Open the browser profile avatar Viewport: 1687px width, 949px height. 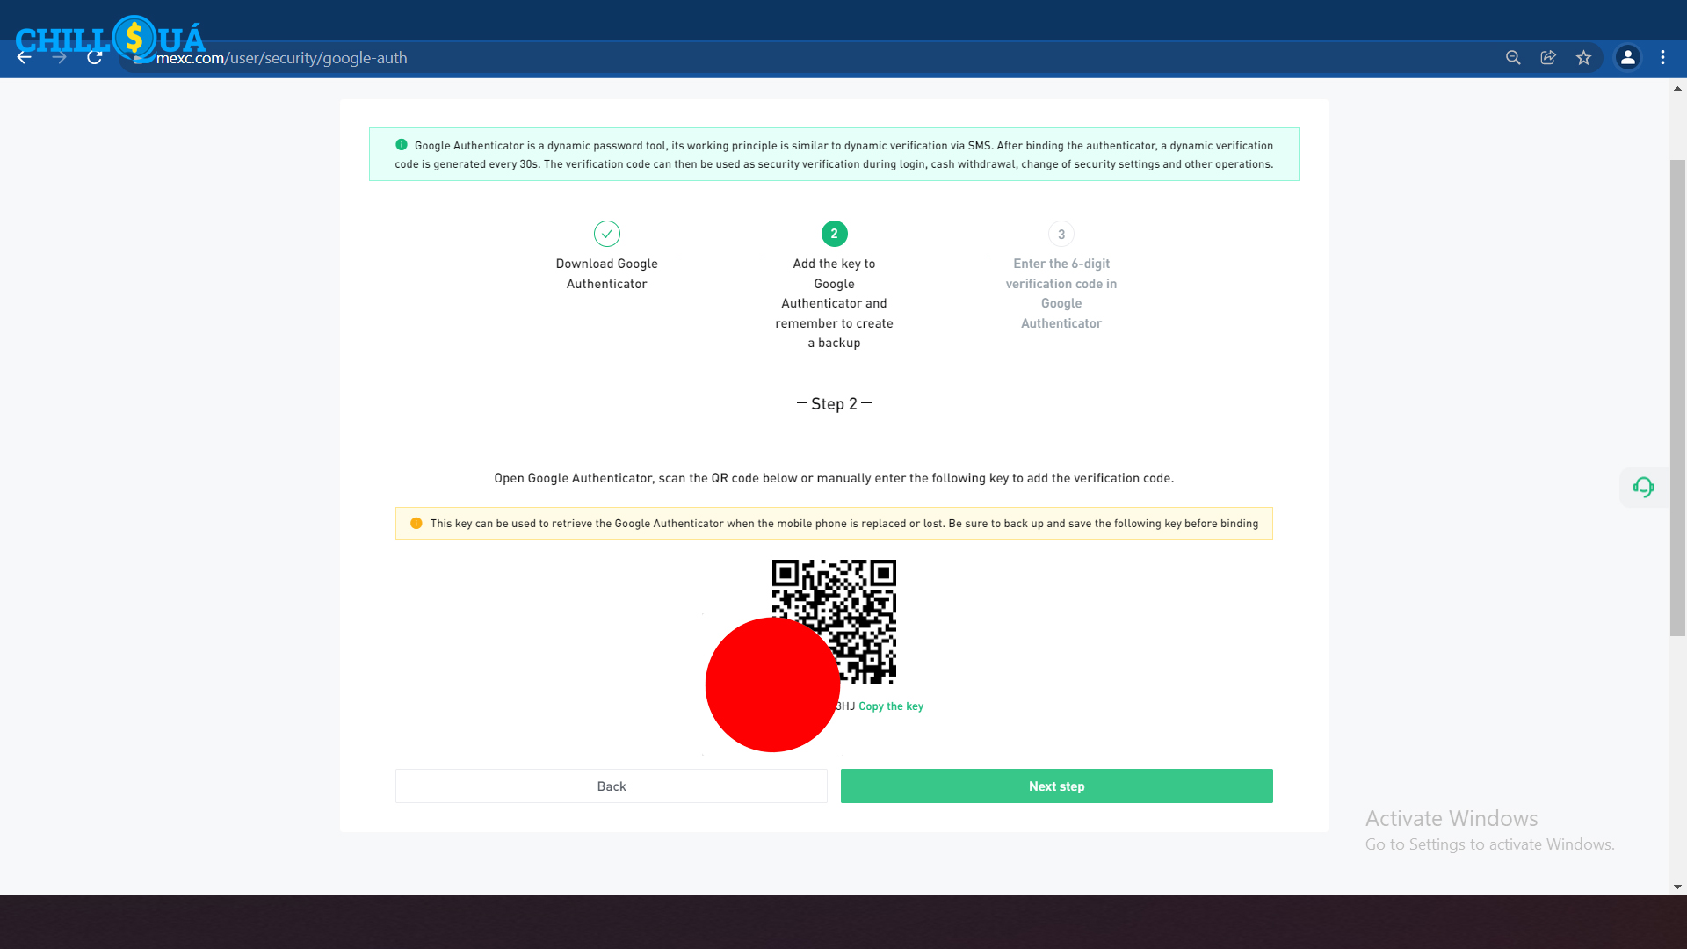click(x=1627, y=58)
